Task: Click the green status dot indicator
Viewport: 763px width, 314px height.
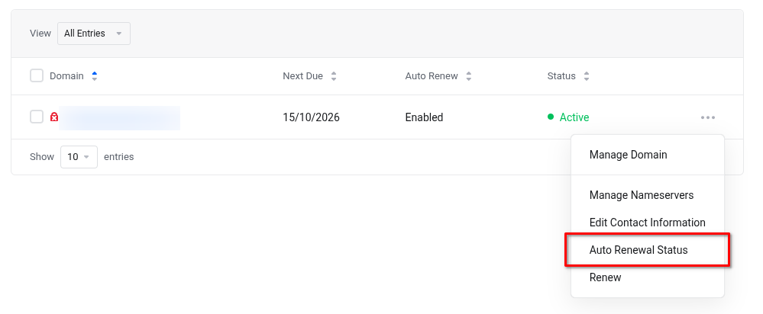Action: (x=551, y=117)
